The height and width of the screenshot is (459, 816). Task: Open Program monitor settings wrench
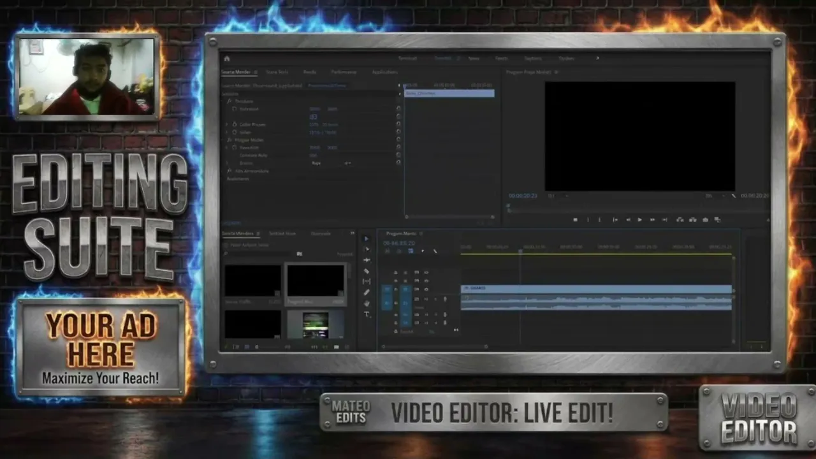coord(733,196)
